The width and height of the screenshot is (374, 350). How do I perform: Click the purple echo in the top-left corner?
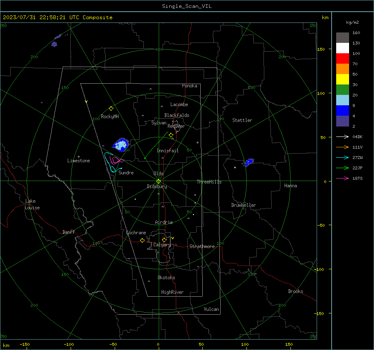pos(54,44)
